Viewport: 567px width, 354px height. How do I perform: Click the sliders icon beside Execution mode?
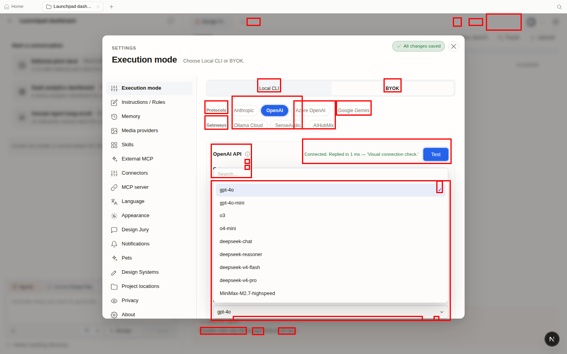pyautogui.click(x=114, y=88)
